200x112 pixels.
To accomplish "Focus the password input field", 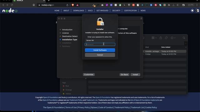I will (100, 44).
